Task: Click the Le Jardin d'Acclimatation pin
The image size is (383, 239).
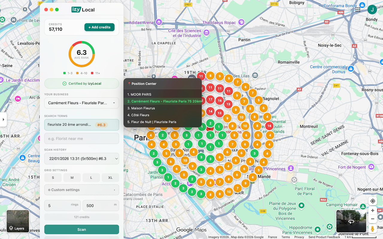Action: click(1, 80)
